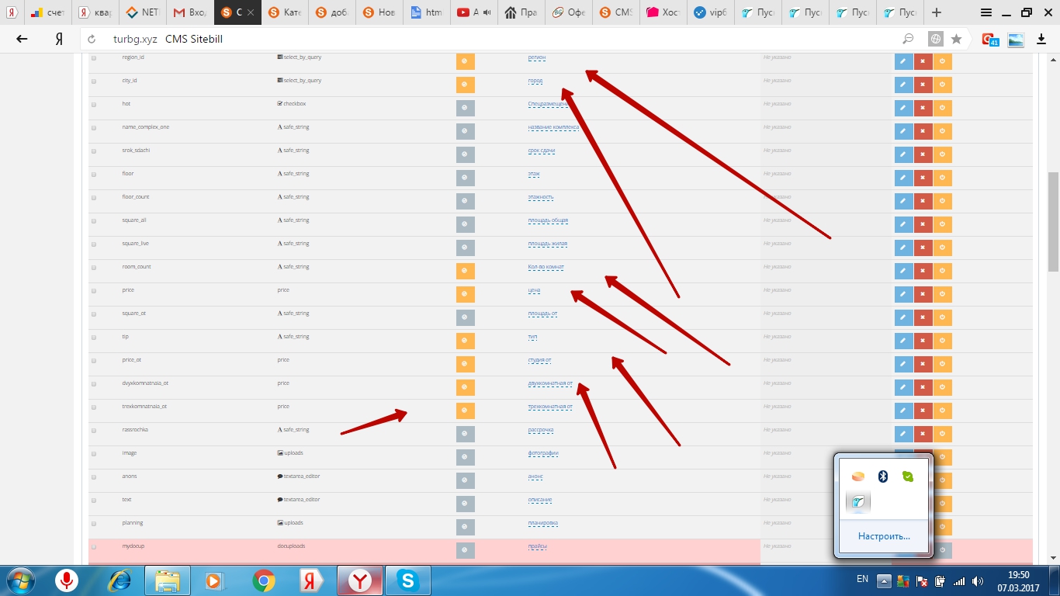This screenshot has height=596, width=1060.
Task: Click the orange power icon in floor row
Action: [x=942, y=178]
